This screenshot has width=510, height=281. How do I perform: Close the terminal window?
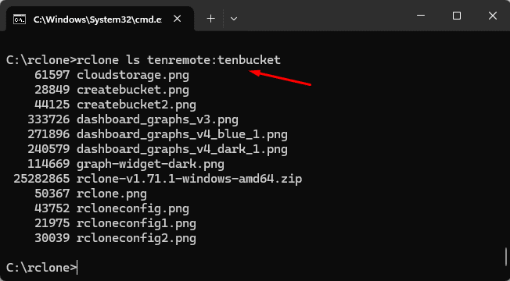493,16
